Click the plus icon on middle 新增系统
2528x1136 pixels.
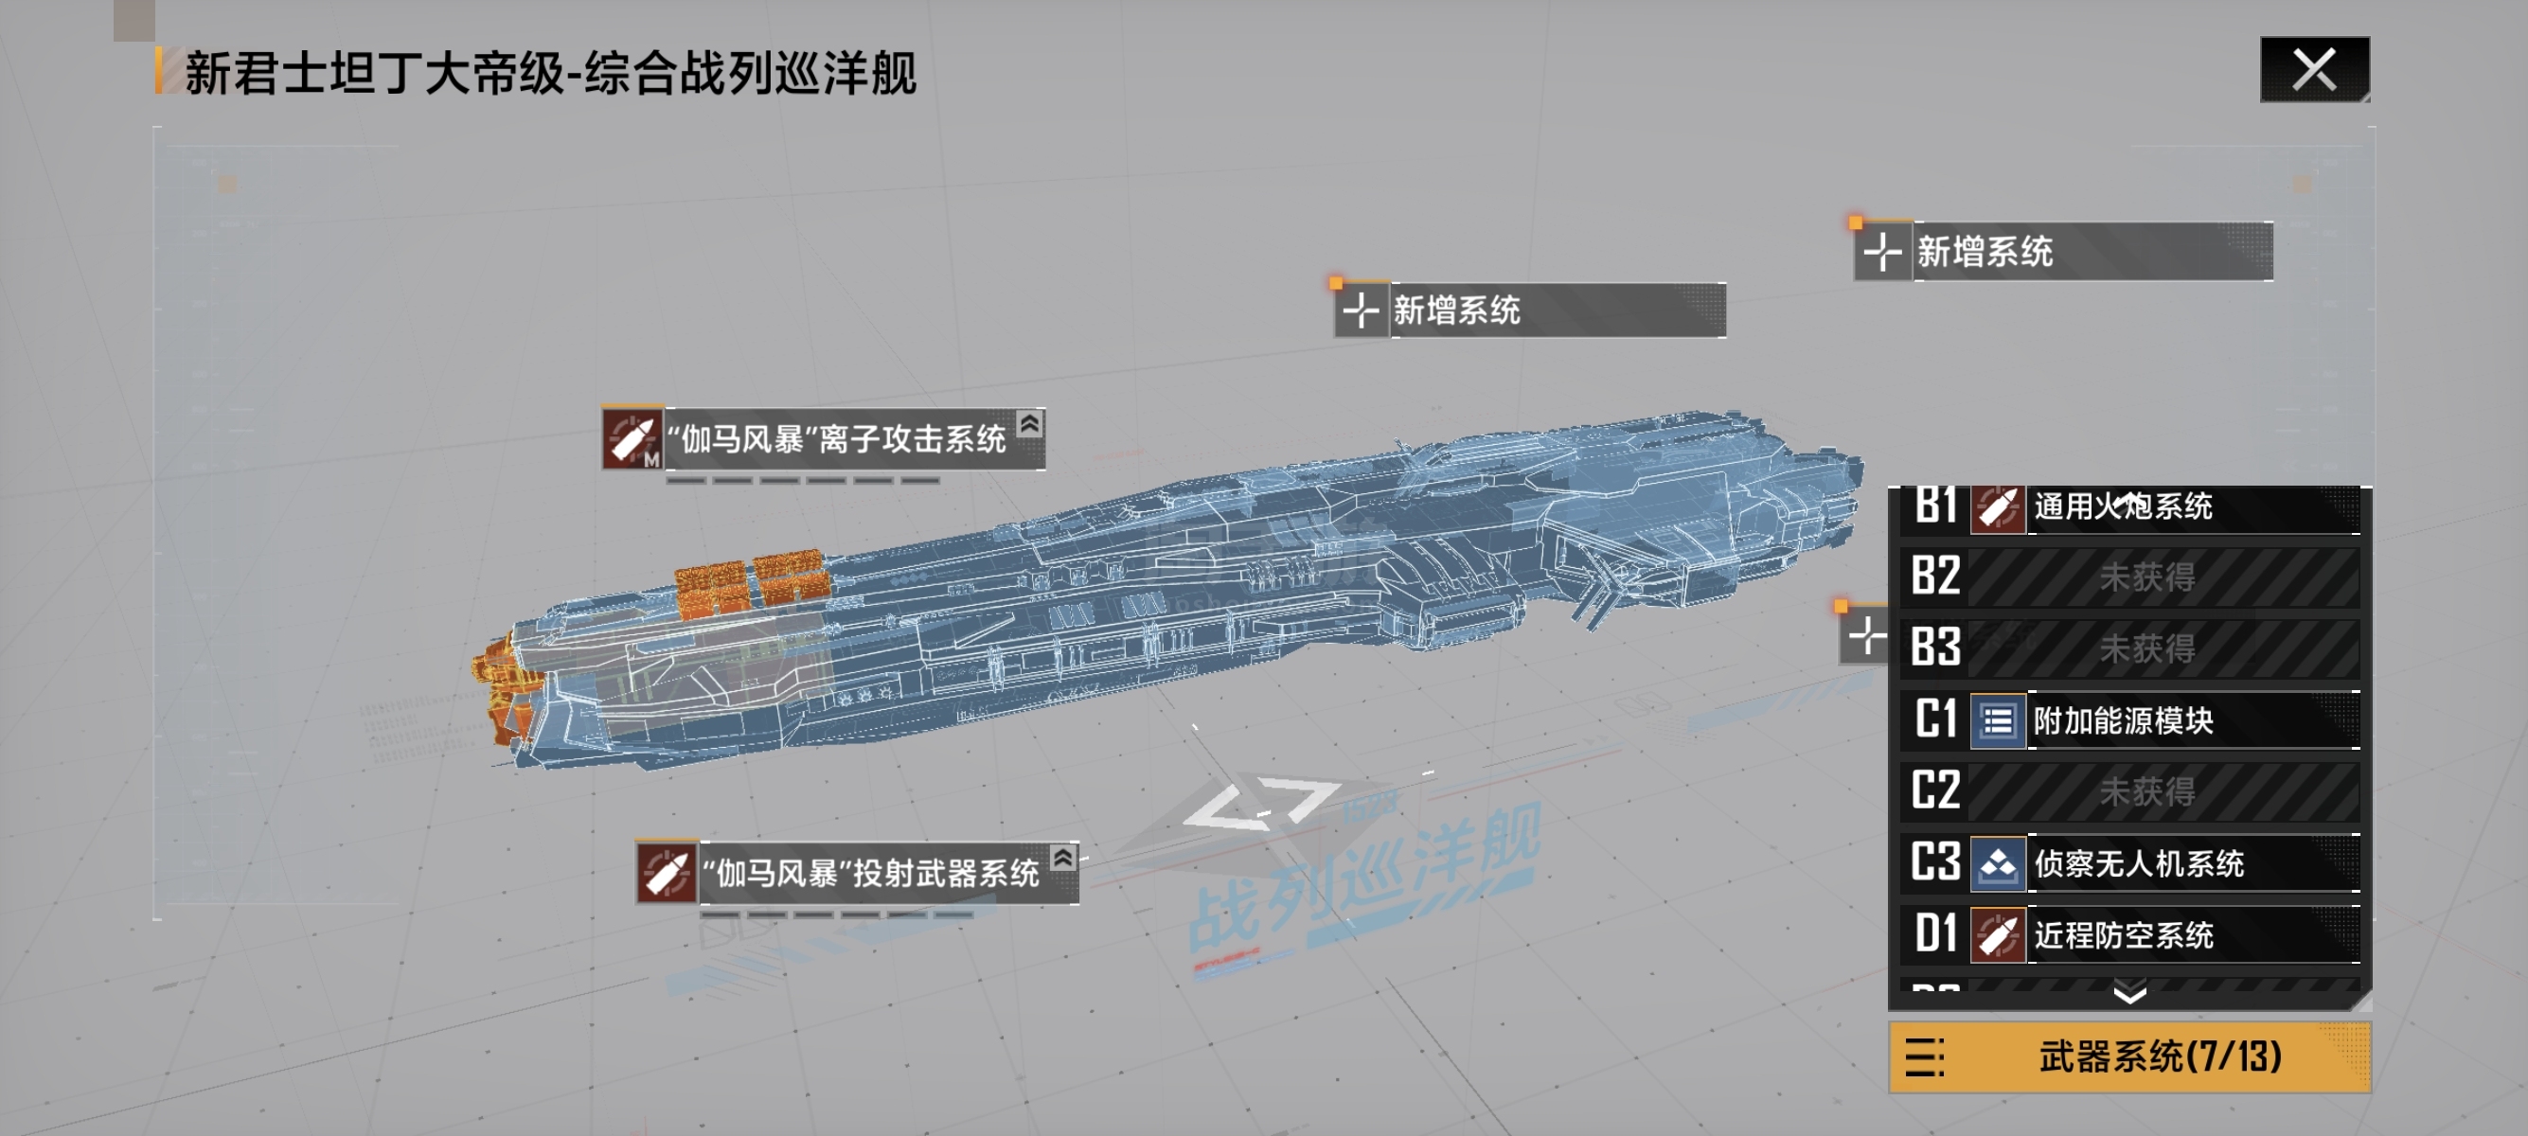click(1362, 311)
